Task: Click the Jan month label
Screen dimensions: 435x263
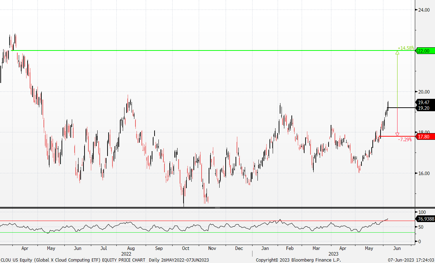Action: [266, 249]
